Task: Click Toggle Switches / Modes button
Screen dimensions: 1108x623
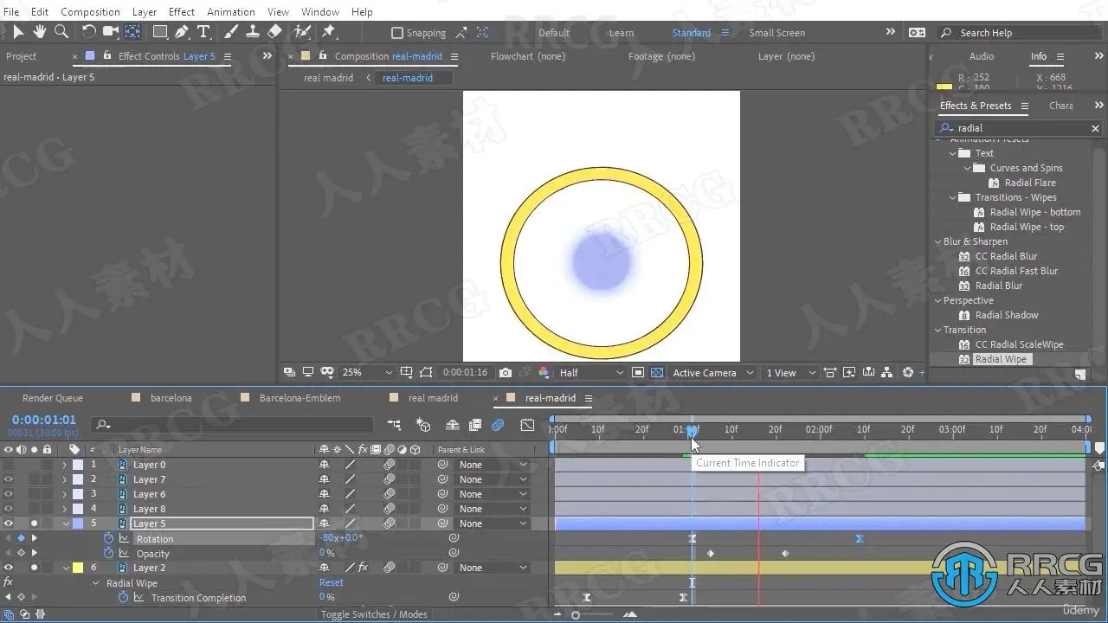Action: click(x=374, y=614)
